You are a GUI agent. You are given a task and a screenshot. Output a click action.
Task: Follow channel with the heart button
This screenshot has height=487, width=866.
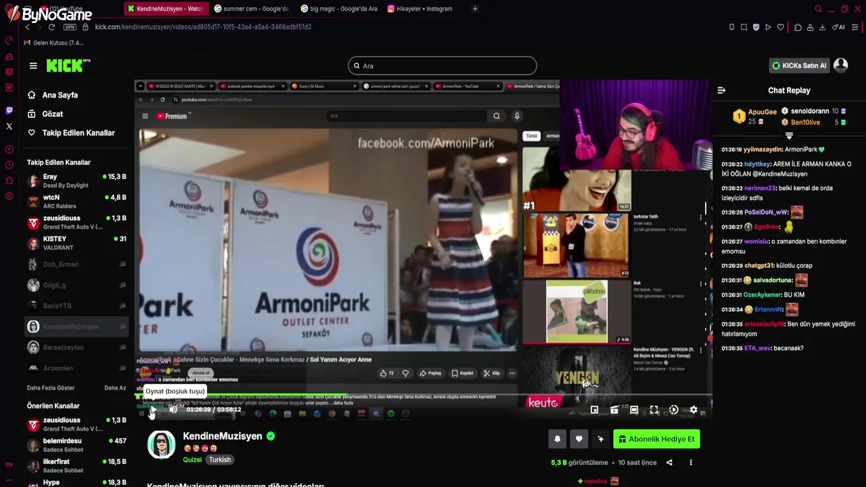click(x=578, y=439)
